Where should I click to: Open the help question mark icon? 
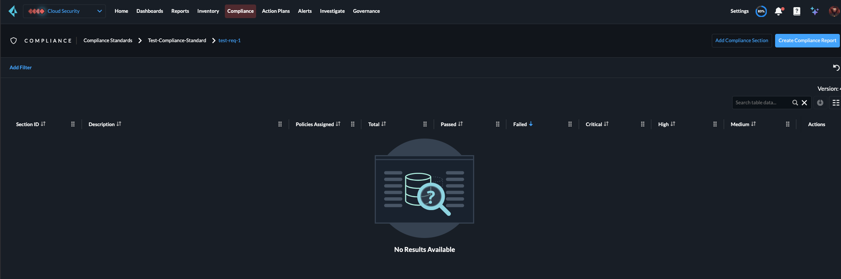797,11
